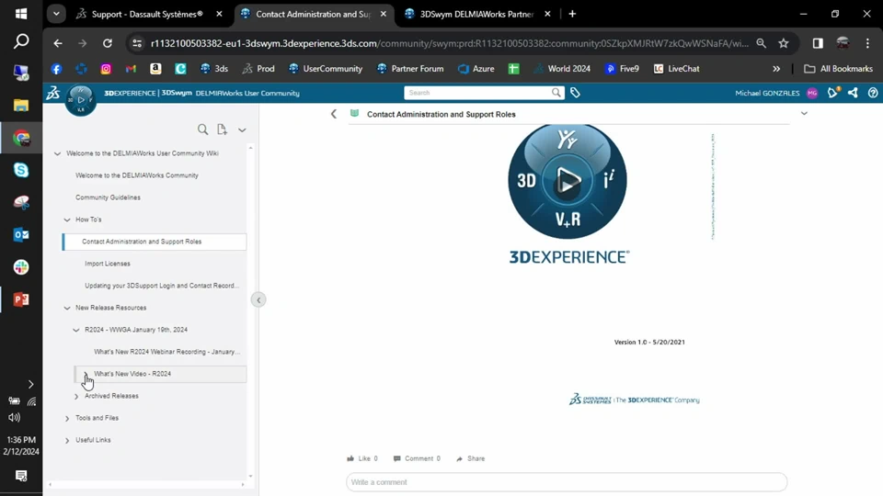Open the help question mark icon
This screenshot has width=883, height=496.
pyautogui.click(x=873, y=93)
